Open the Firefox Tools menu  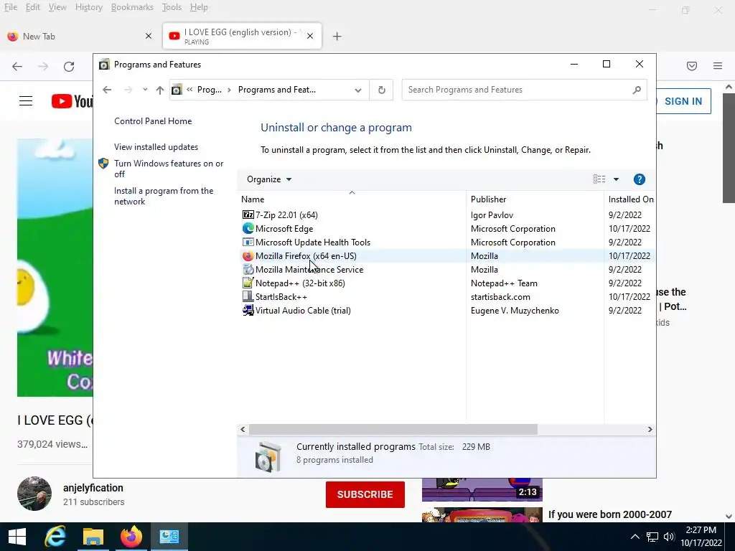(x=172, y=7)
